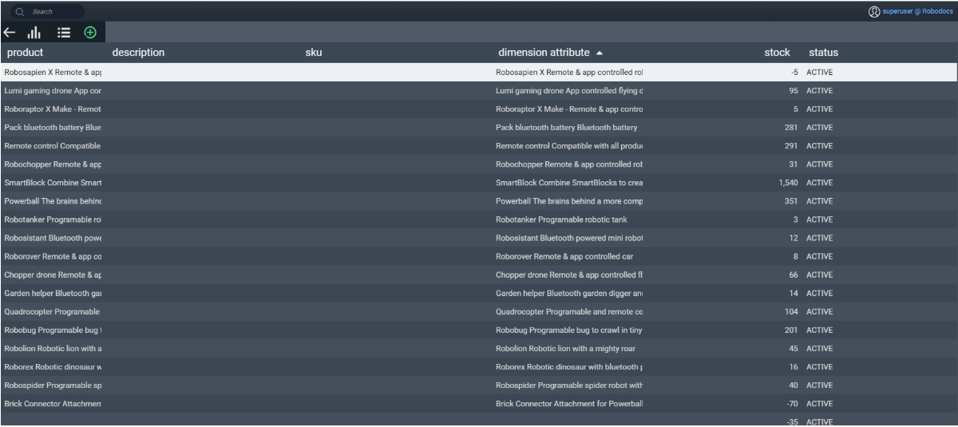Select Robosistant Bluetooth product cell

click(x=53, y=238)
